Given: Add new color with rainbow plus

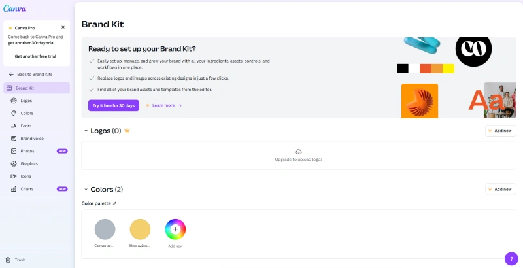Looking at the screenshot, I should pyautogui.click(x=175, y=229).
